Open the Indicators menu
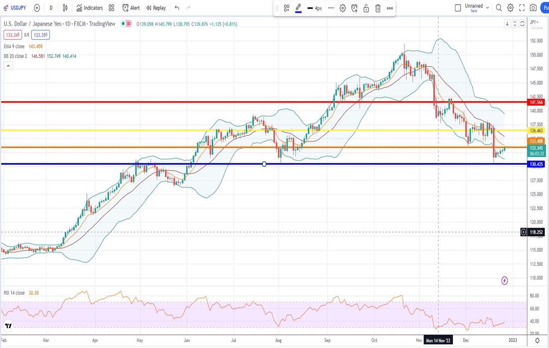 [89, 8]
